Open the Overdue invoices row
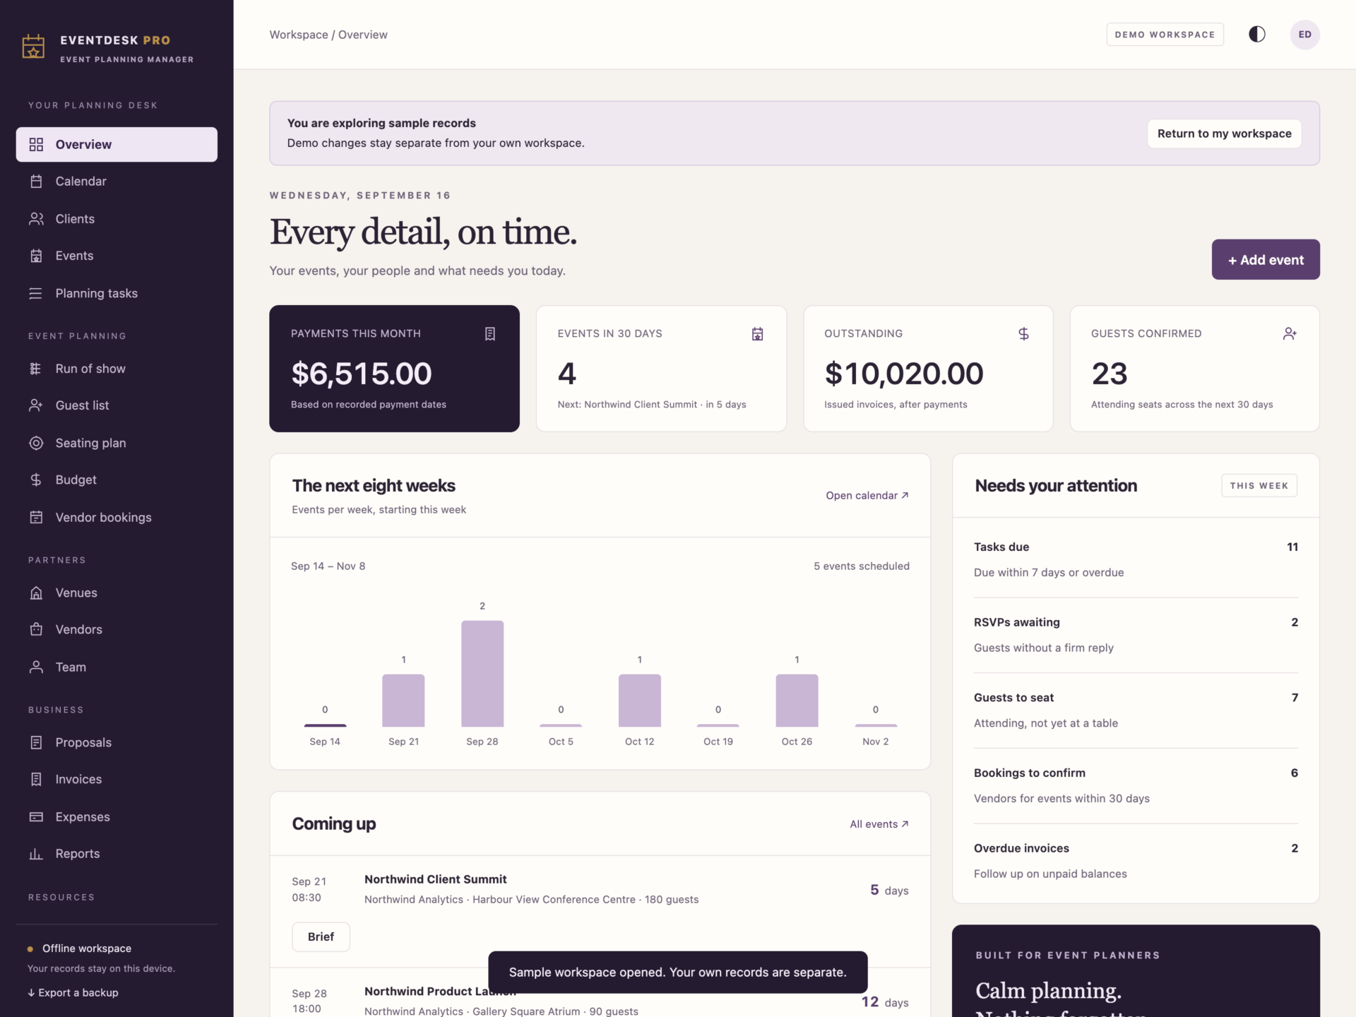This screenshot has width=1356, height=1017. 1136,861
